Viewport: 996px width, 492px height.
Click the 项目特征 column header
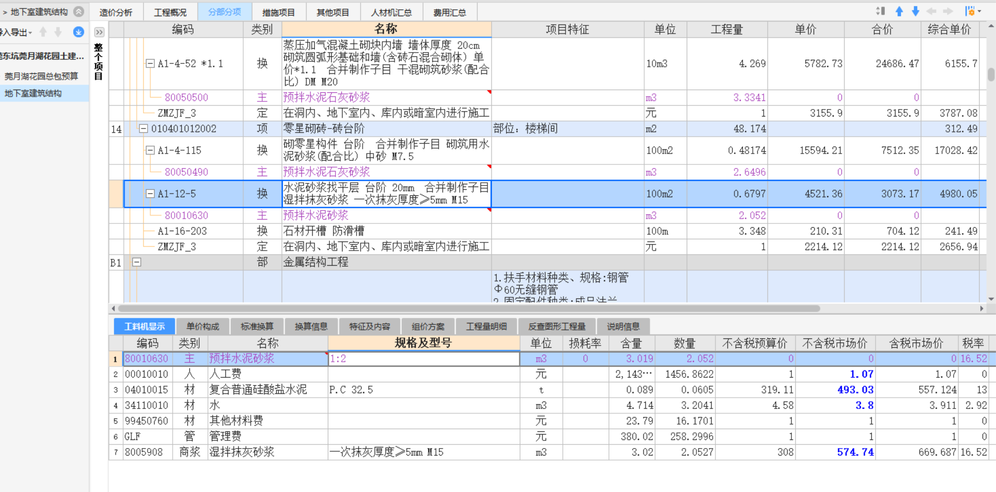tap(567, 29)
